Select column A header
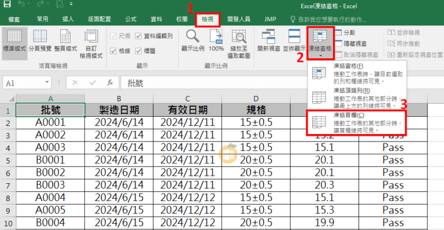444x230 pixels. pyautogui.click(x=50, y=99)
